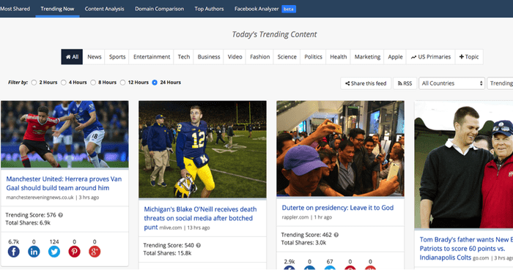Viewport: 513px width, 270px height.
Task: Click 'Total Shares: 3.0k' text
Action: (303, 243)
